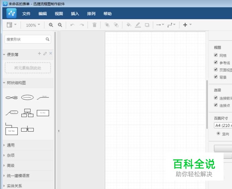This screenshot has width=232, height=189.
Task: Select the plain rectangle tree shape
Action: point(43,113)
